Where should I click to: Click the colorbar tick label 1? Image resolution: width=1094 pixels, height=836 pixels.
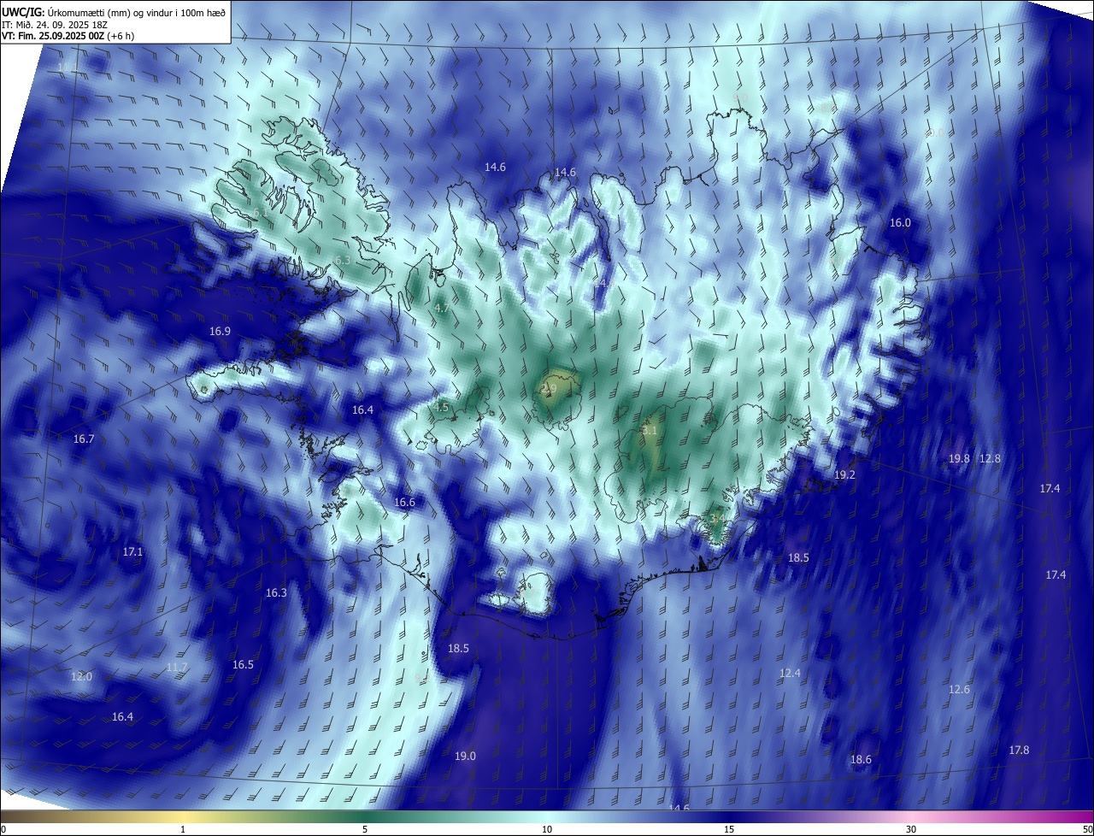click(x=183, y=829)
